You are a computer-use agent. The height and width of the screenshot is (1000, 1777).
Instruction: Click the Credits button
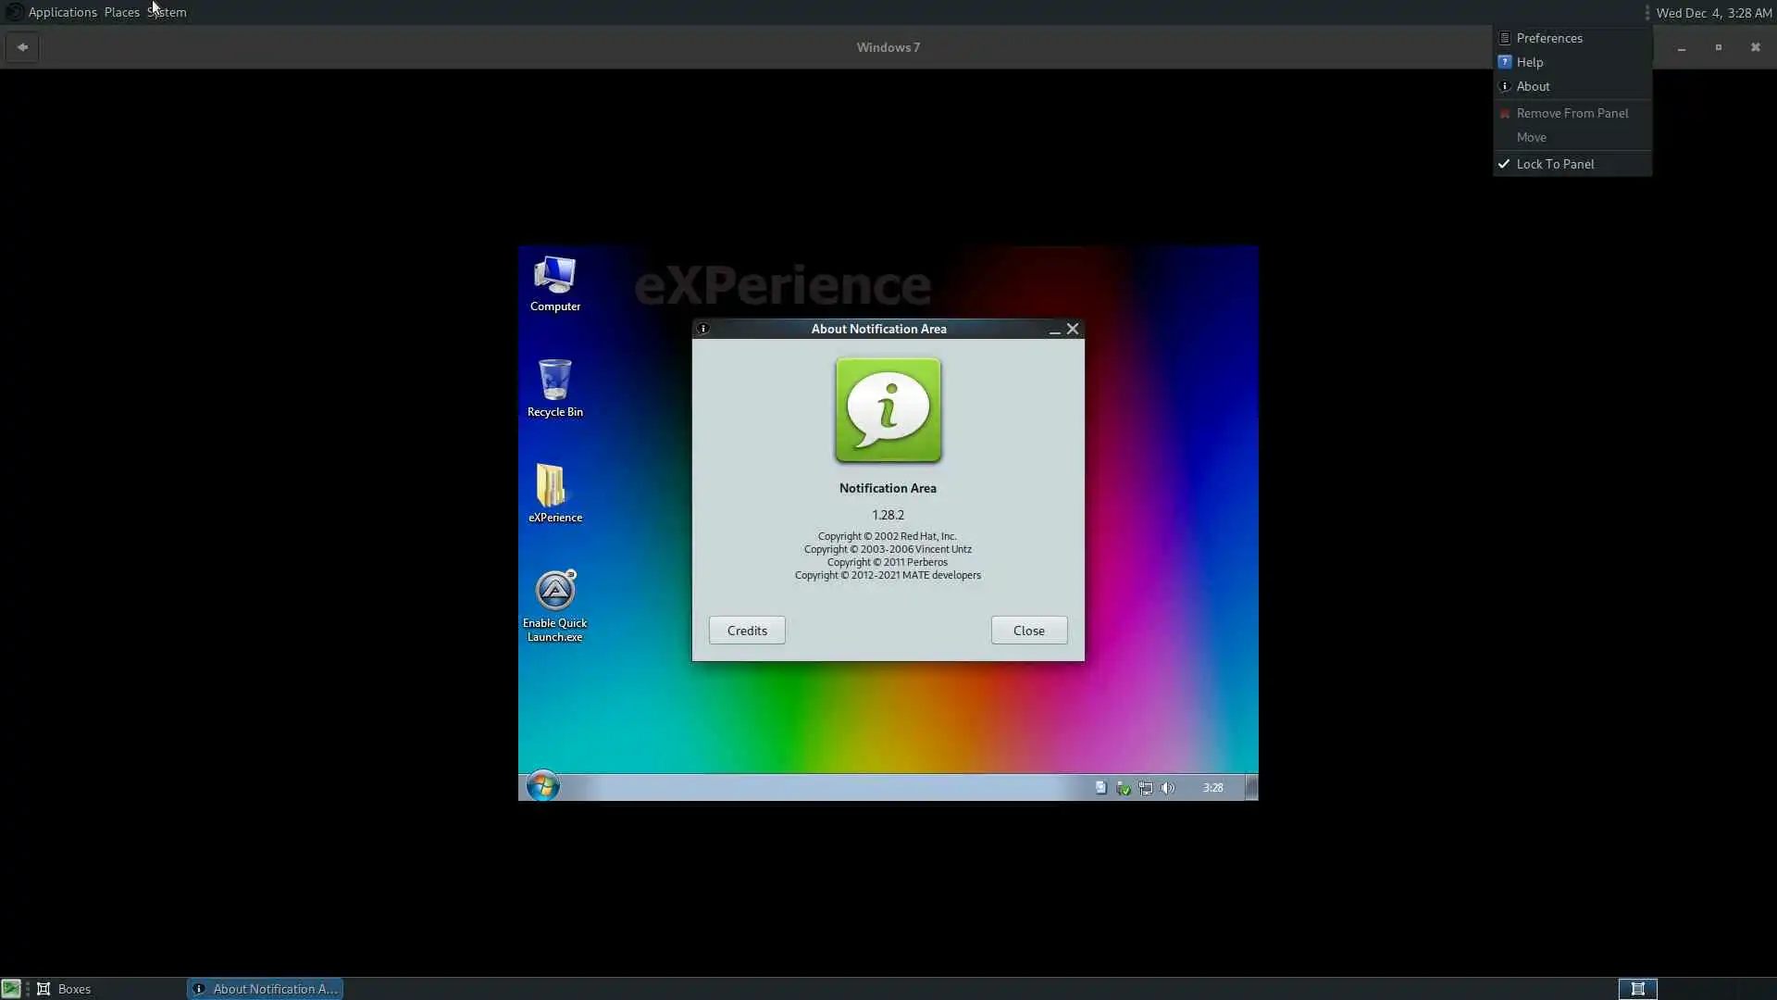(x=747, y=631)
